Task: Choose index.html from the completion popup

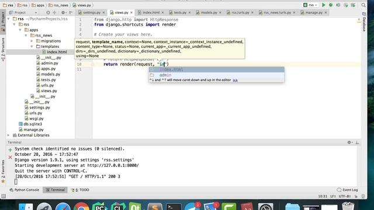Action: [x=217, y=69]
